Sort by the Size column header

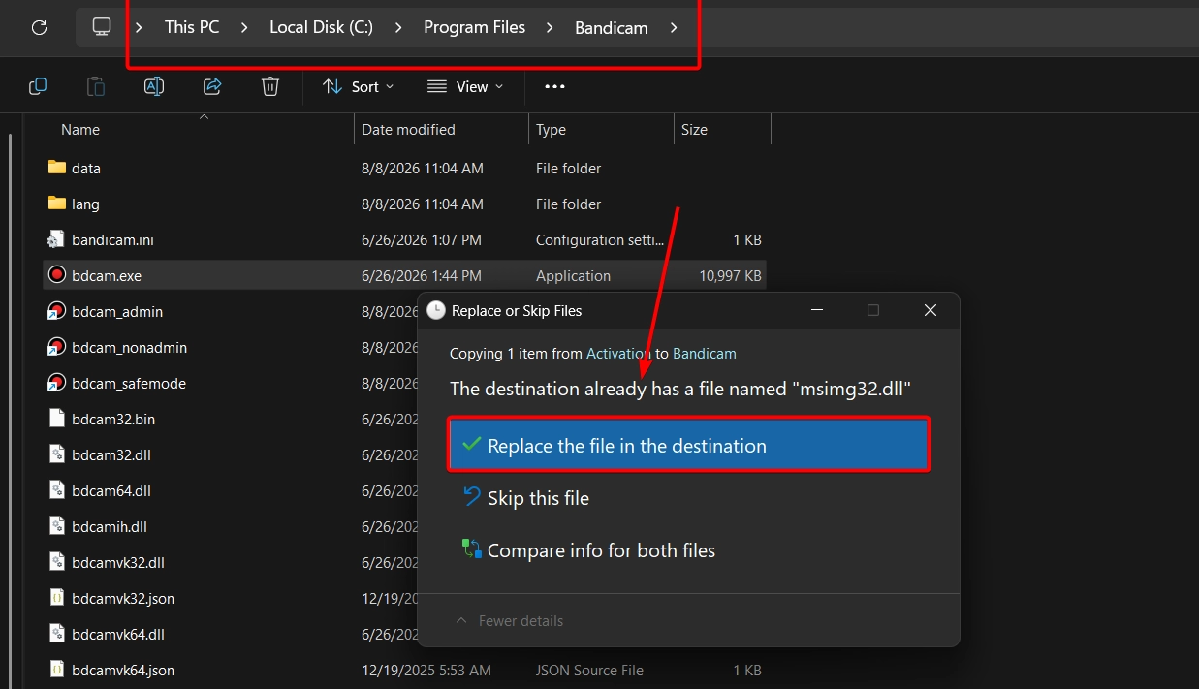pos(694,129)
